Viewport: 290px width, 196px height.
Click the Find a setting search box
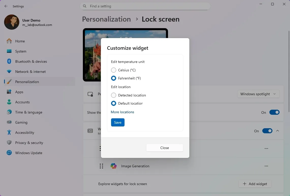click(145, 6)
